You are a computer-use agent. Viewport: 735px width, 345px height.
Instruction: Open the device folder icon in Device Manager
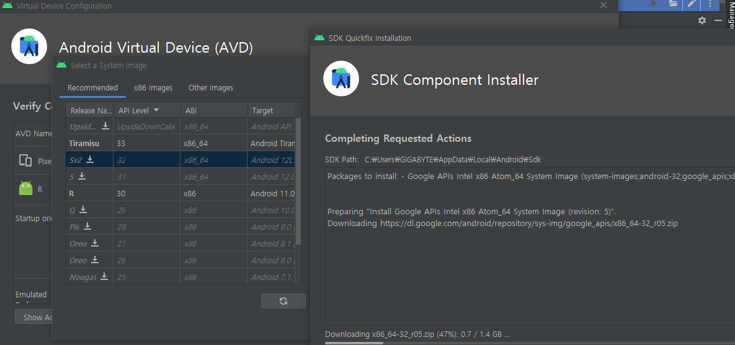(673, 4)
